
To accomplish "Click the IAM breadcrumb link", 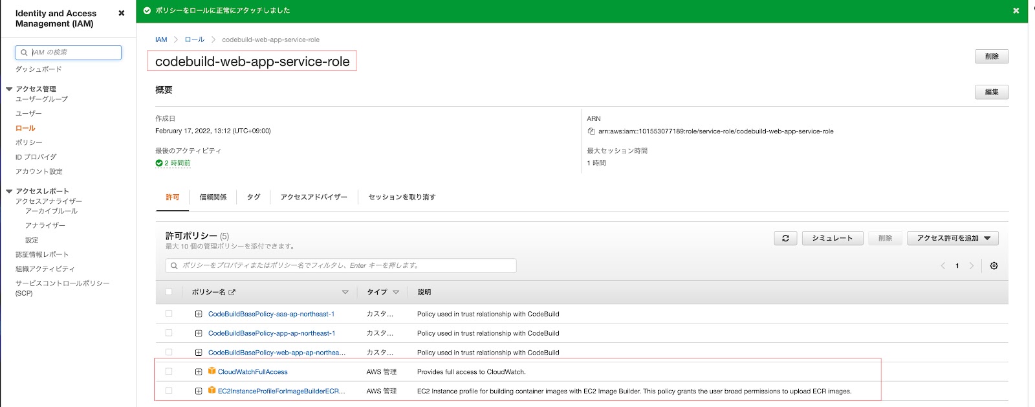I will [x=161, y=39].
